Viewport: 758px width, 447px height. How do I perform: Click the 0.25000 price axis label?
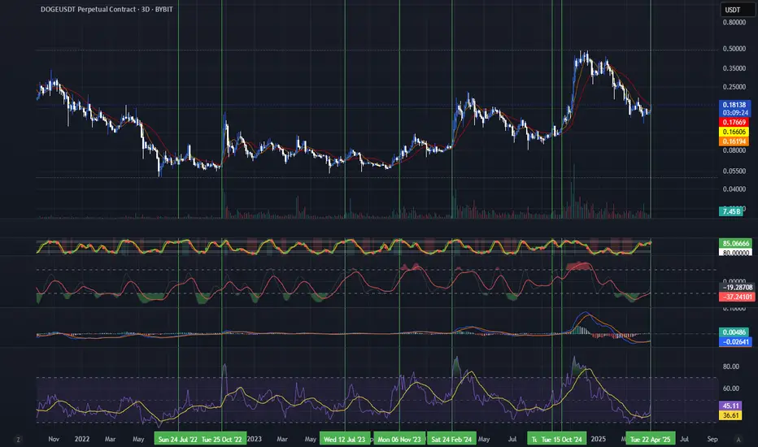click(x=734, y=87)
